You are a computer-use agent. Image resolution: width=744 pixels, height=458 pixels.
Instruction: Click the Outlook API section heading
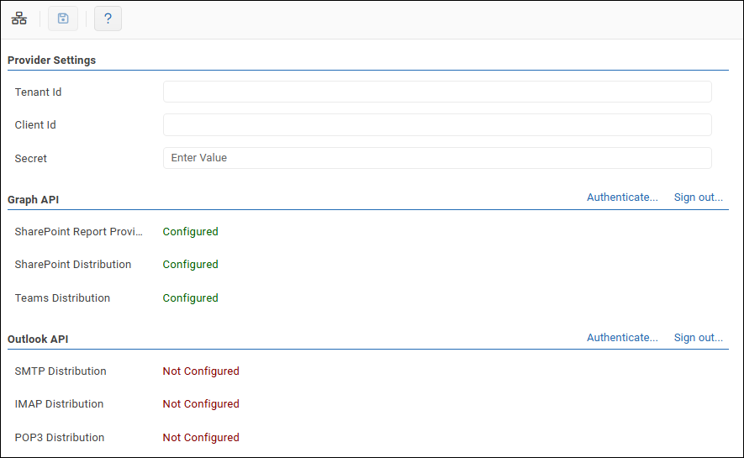coord(38,340)
